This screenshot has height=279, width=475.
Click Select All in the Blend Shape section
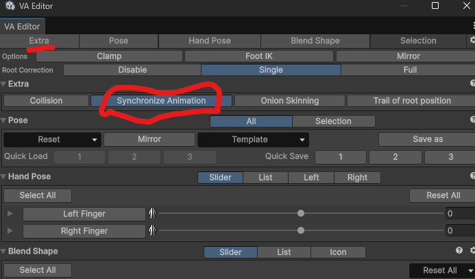tap(38, 270)
